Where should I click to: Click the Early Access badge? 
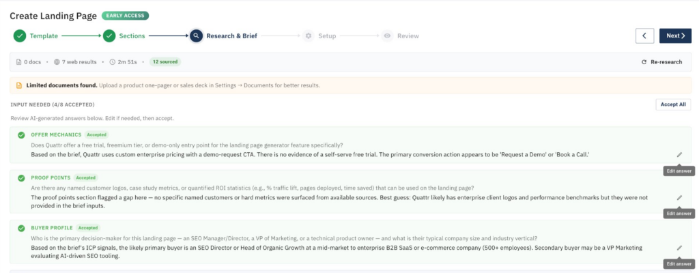(126, 16)
